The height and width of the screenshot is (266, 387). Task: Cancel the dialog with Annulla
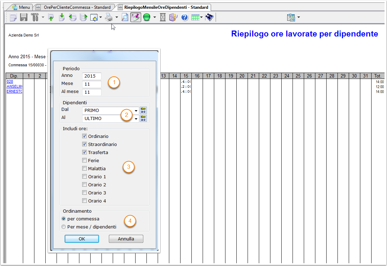[126, 239]
